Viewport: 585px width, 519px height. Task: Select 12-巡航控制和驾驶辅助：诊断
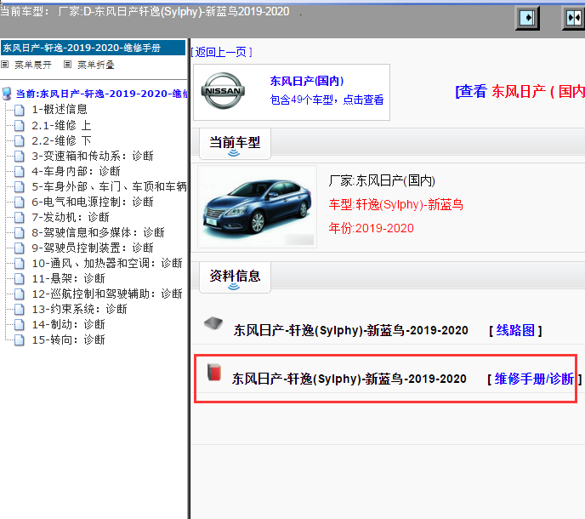107,294
